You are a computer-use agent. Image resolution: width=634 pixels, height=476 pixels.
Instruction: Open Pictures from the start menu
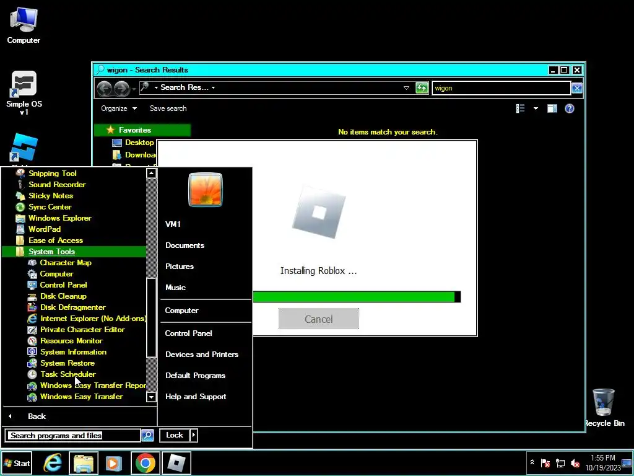[180, 267]
